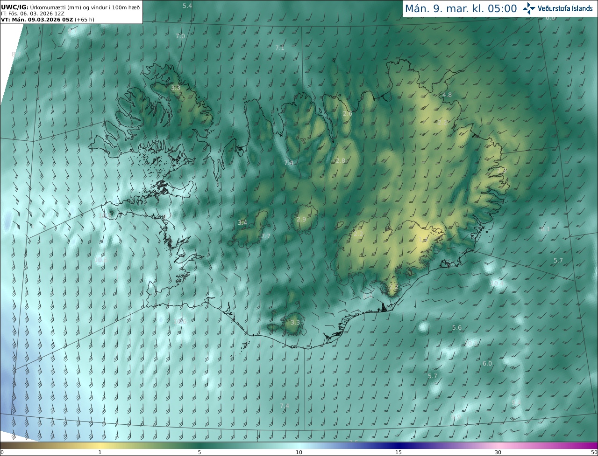
Task: Click the '15' tick label on the colorbar
Action: (x=399, y=452)
